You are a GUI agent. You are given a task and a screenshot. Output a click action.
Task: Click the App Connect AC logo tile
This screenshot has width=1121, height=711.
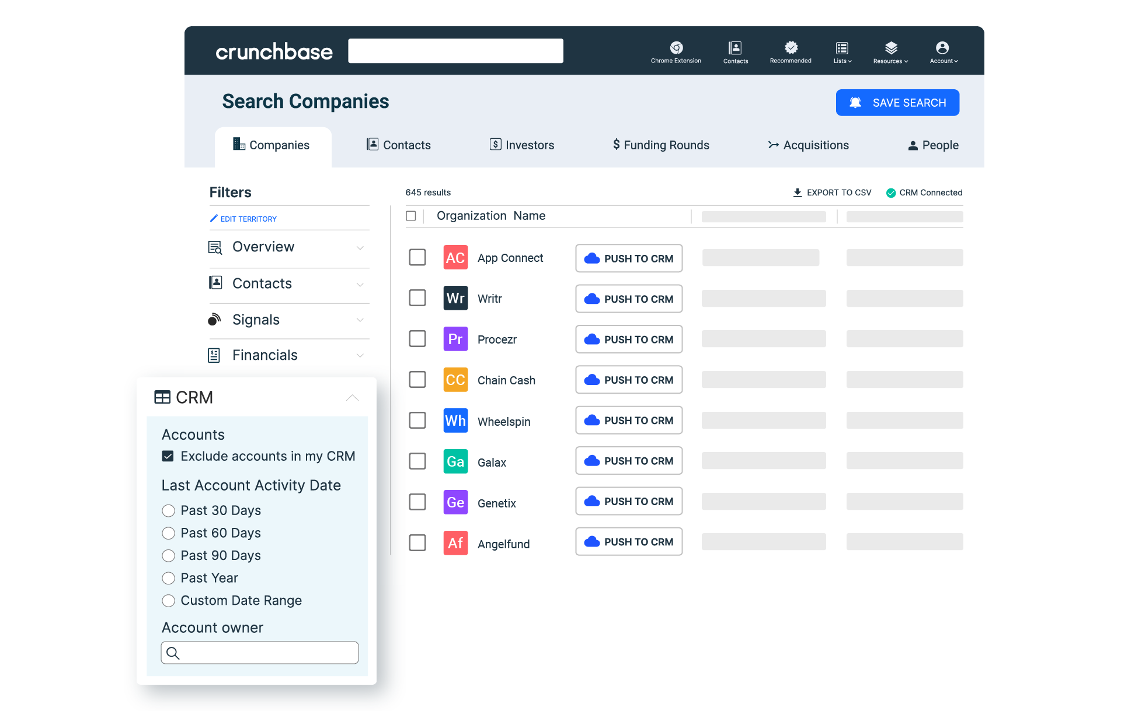[455, 257]
